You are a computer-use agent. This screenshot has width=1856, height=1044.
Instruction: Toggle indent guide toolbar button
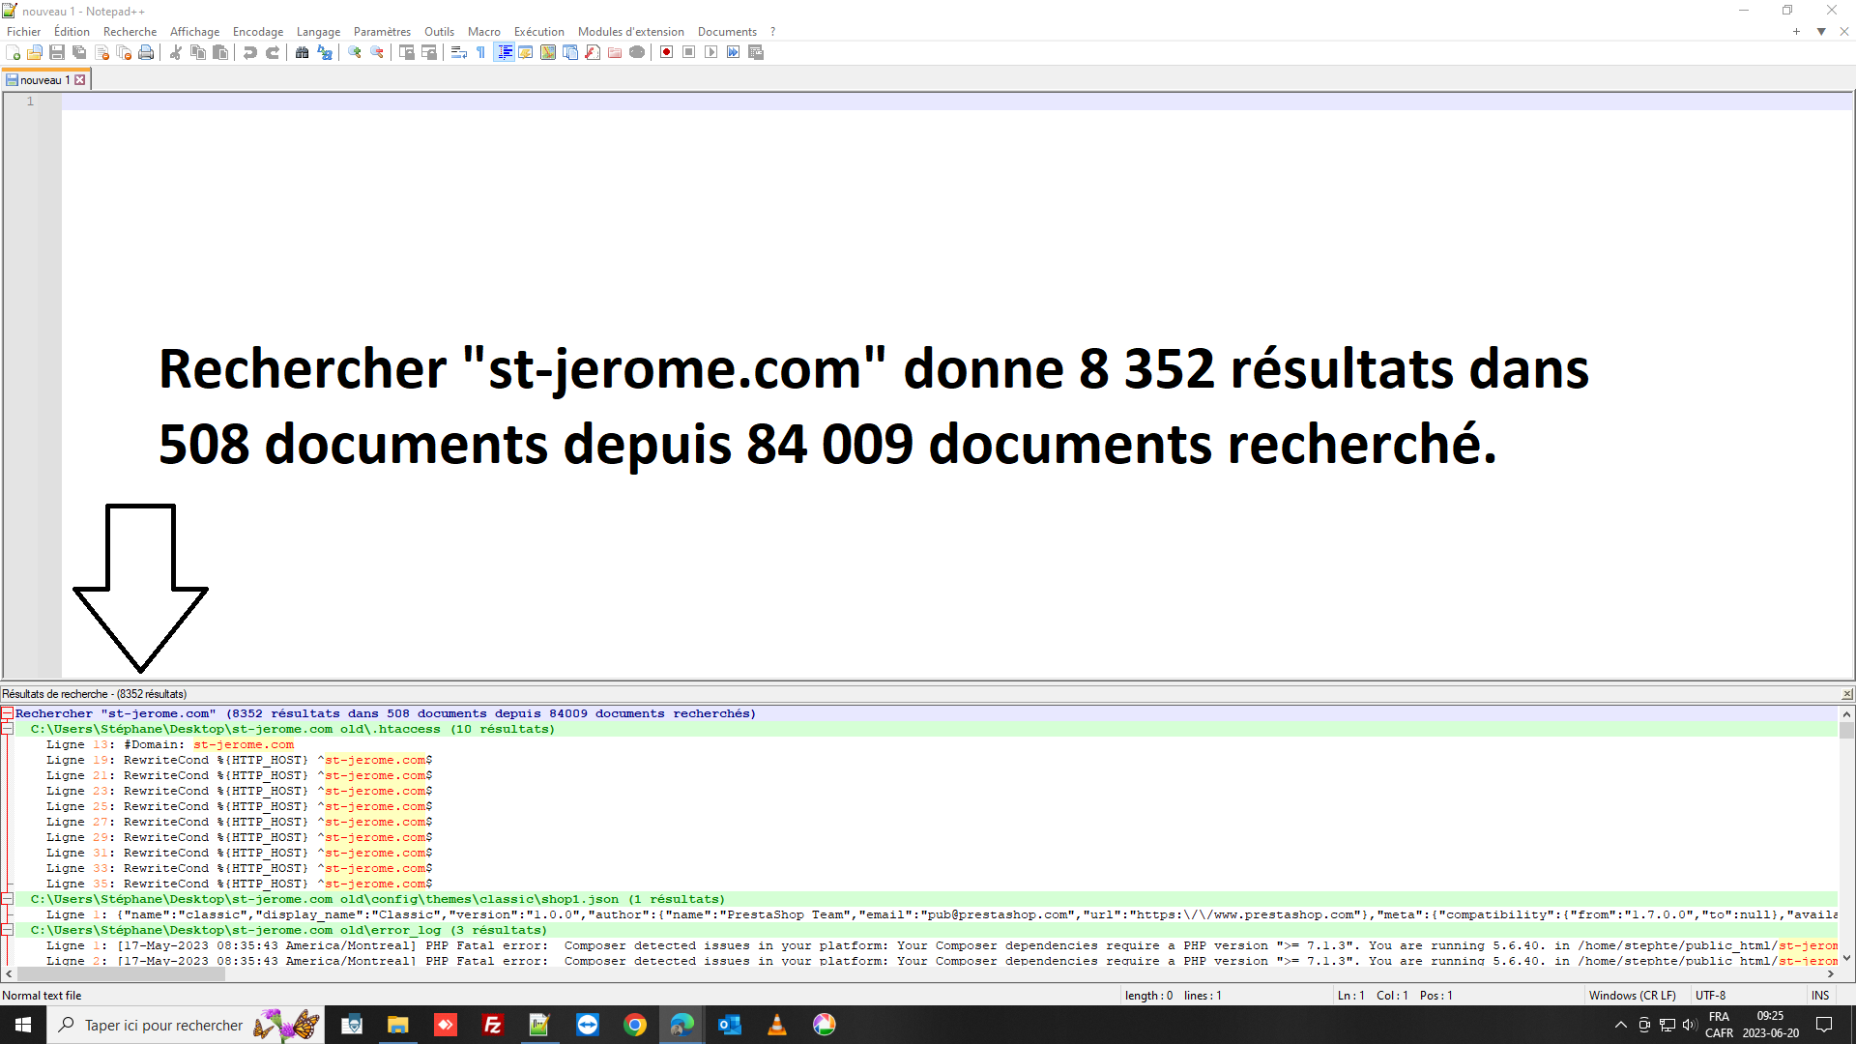click(x=504, y=52)
